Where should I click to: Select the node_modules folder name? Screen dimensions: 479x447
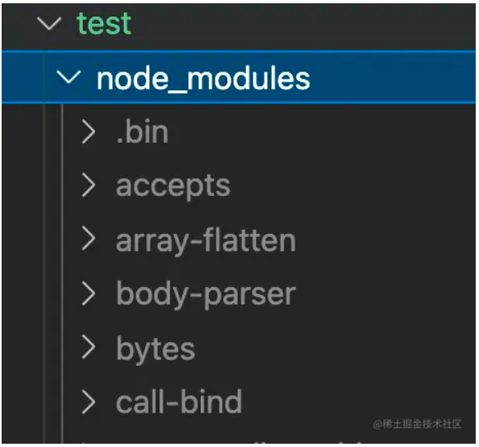click(203, 79)
